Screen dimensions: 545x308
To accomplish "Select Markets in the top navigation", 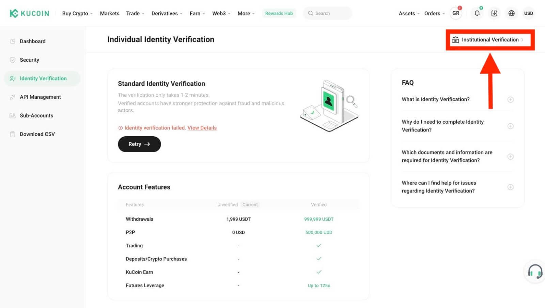I will point(109,13).
